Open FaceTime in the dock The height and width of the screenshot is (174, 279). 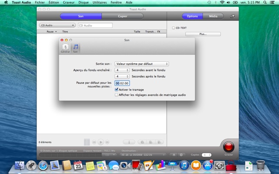125,165
